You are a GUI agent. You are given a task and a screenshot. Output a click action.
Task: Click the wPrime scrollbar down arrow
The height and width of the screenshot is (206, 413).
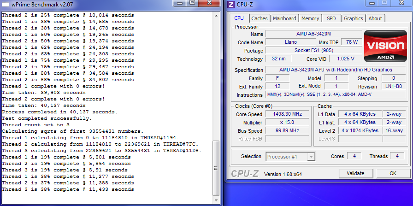pos(216,200)
